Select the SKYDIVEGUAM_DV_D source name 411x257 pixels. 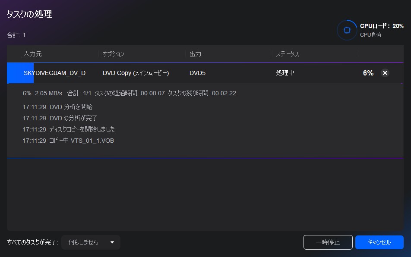(54, 73)
